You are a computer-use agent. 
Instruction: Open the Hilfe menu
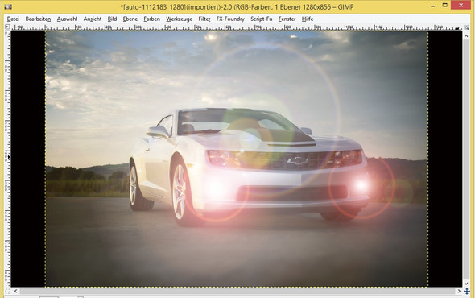point(308,19)
